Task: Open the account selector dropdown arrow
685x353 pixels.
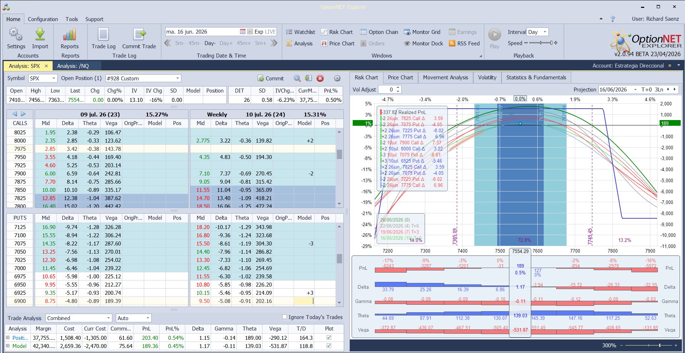Action: click(x=679, y=66)
